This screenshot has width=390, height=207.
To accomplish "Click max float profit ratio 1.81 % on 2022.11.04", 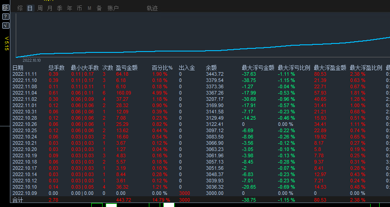I will point(358,93).
